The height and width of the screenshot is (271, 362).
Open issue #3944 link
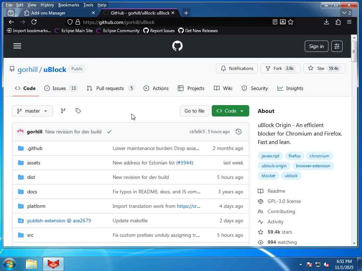(185, 163)
